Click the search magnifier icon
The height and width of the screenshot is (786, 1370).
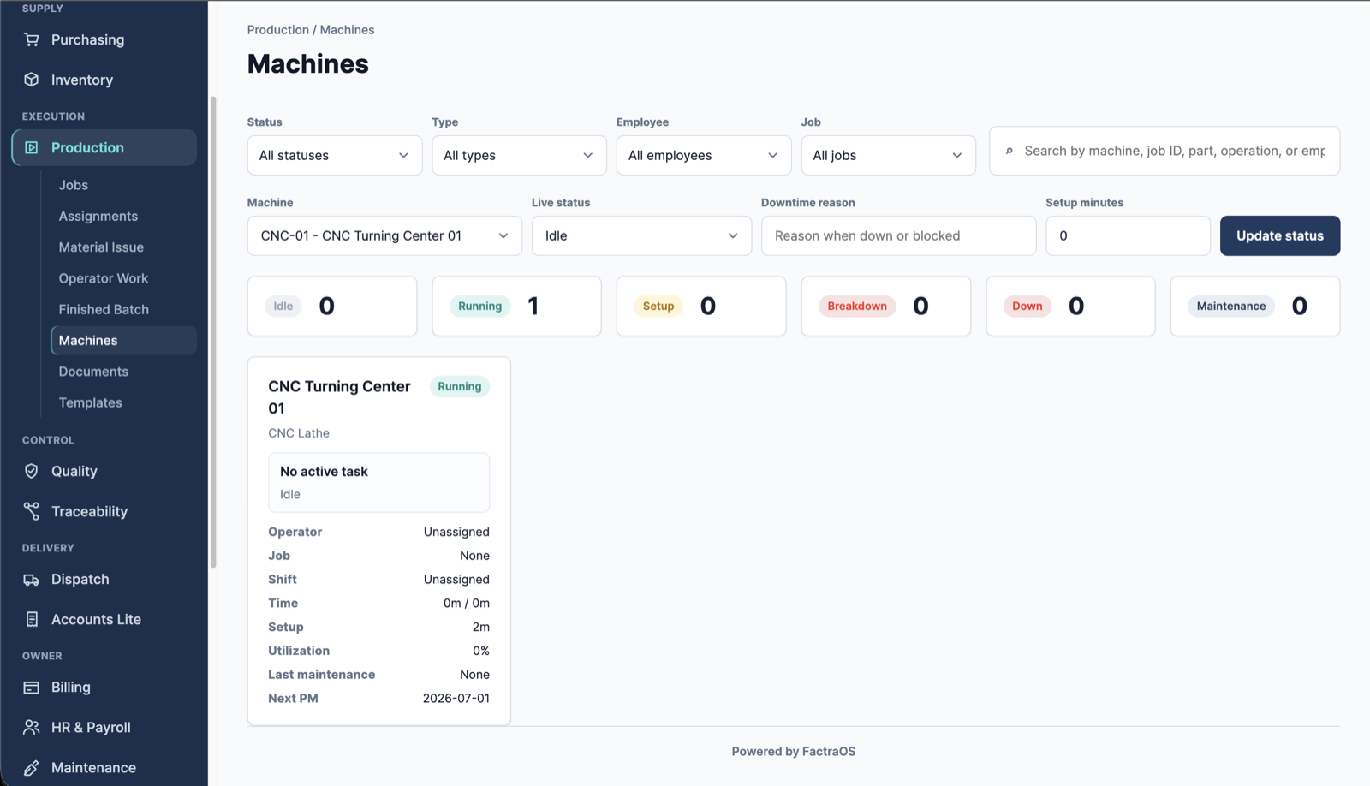click(x=1009, y=151)
